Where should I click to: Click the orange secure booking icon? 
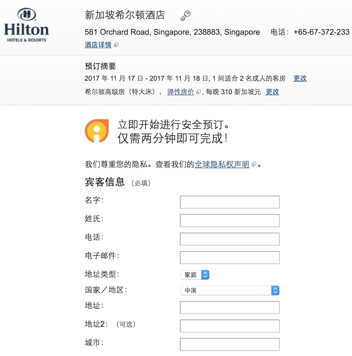(97, 131)
